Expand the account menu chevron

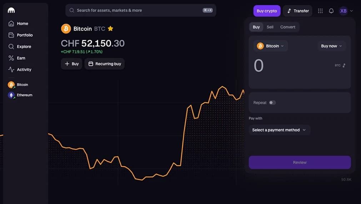tap(352, 11)
